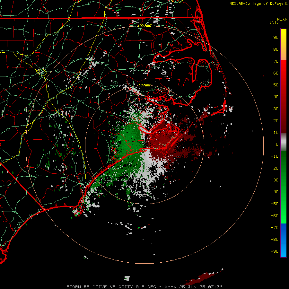Click the "90" scale label at top
The width and height of the screenshot is (289, 289).
point(276,38)
